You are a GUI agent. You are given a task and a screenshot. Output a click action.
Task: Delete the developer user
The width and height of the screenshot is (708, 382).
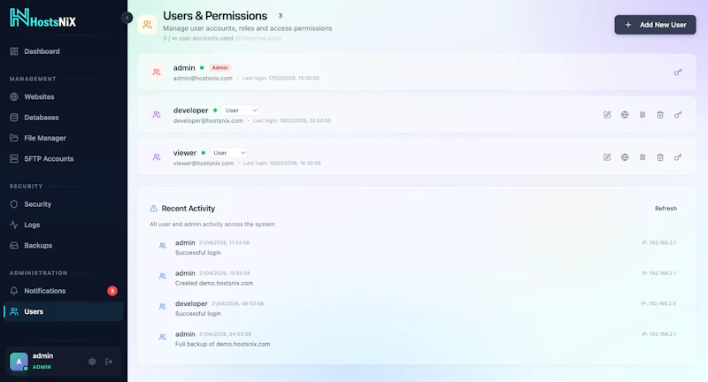pyautogui.click(x=660, y=115)
